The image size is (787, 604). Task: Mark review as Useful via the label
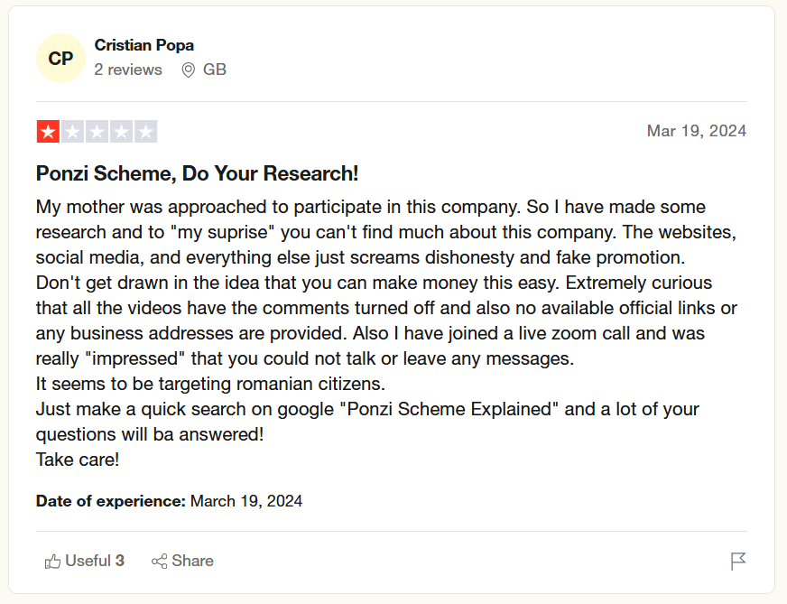point(88,561)
